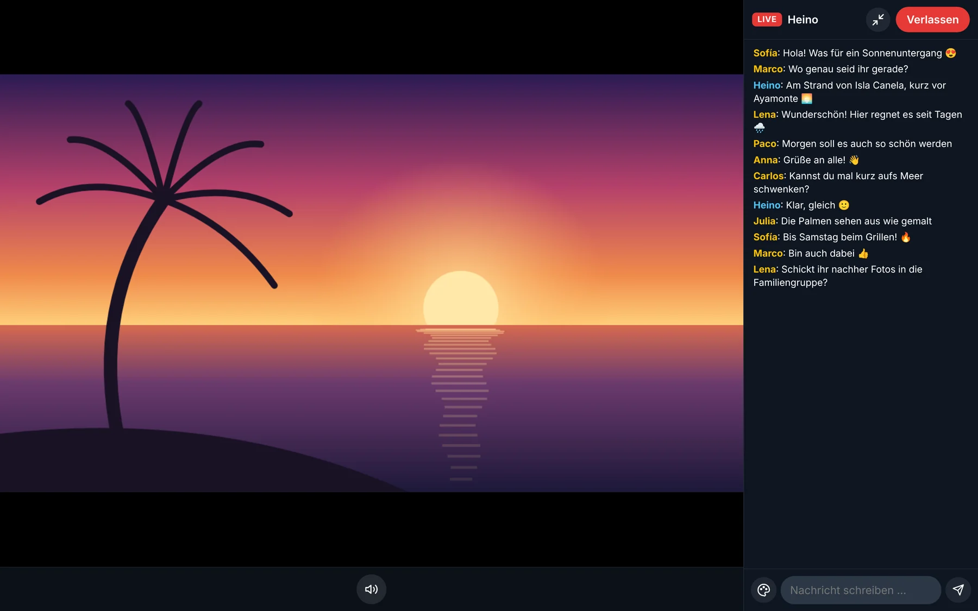This screenshot has width=978, height=611.
Task: Click the LIVE badge
Action: (x=767, y=20)
